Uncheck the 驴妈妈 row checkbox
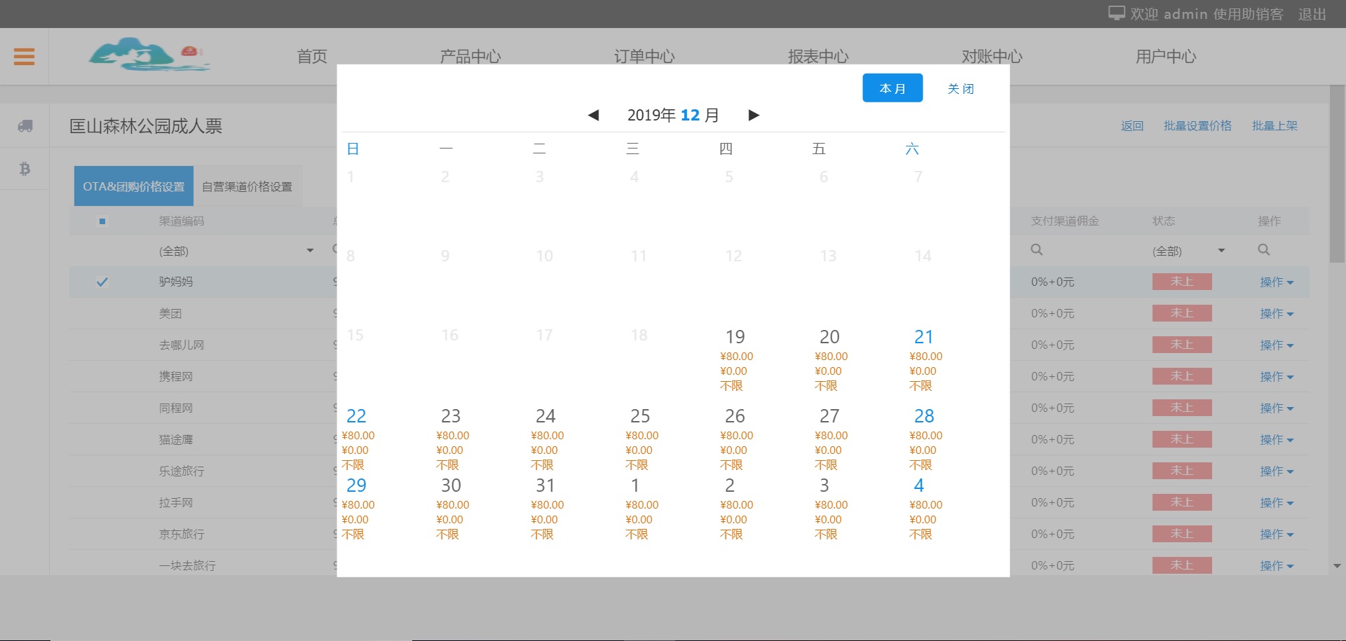1346x641 pixels. click(102, 282)
